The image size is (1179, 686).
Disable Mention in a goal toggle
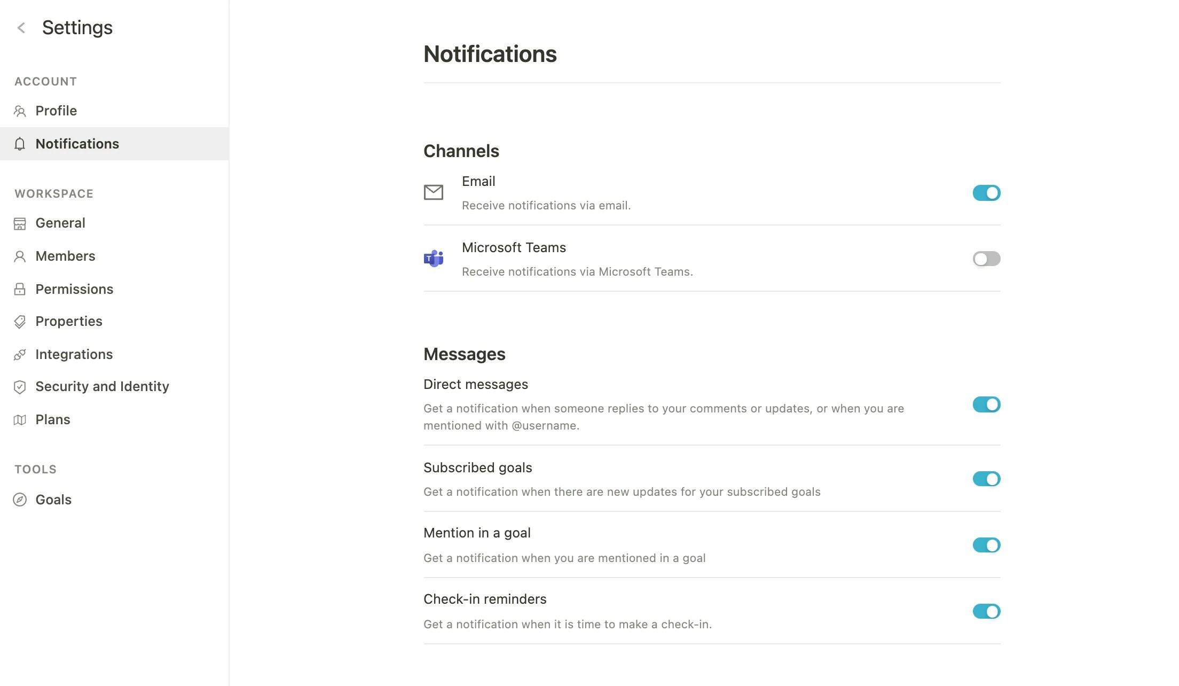click(x=986, y=545)
